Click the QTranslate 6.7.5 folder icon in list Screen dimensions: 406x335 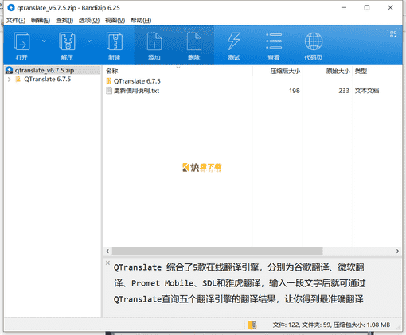(109, 81)
